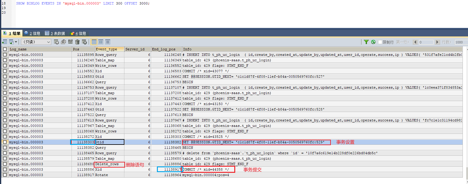Screen dimensions: 468x184
Task: Select the cell 'COMMIT /* xid=43525 */'
Action: tap(322, 137)
